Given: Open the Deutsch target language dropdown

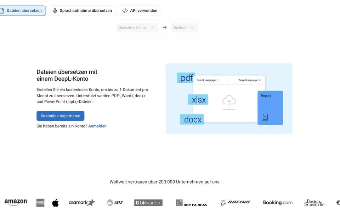Looking at the screenshot, I should (184, 27).
